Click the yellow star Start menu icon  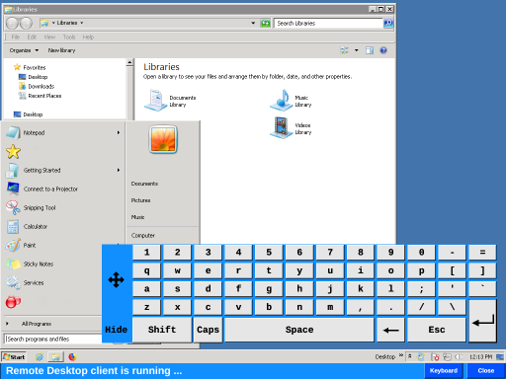pyautogui.click(x=13, y=152)
